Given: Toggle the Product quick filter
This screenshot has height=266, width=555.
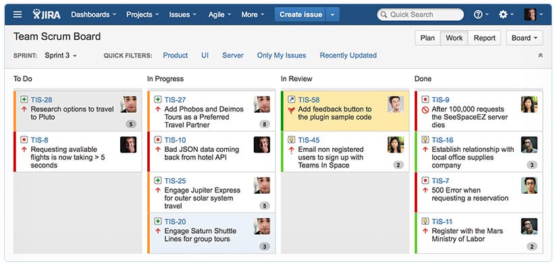Looking at the screenshot, I should pos(175,55).
